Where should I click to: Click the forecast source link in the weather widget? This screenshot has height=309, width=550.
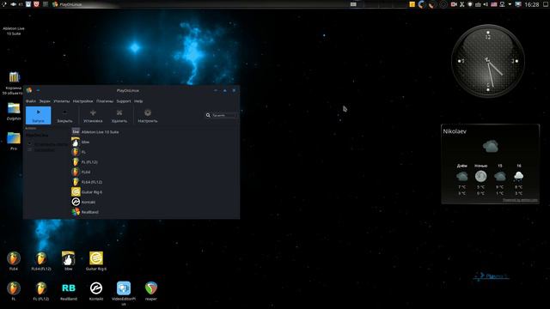[520, 200]
